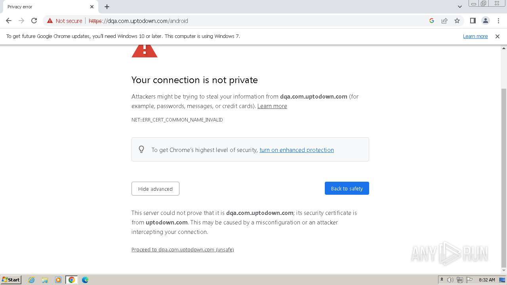Click the Google search icon in address bar
Screen dimensions: 507x285
point(432,21)
